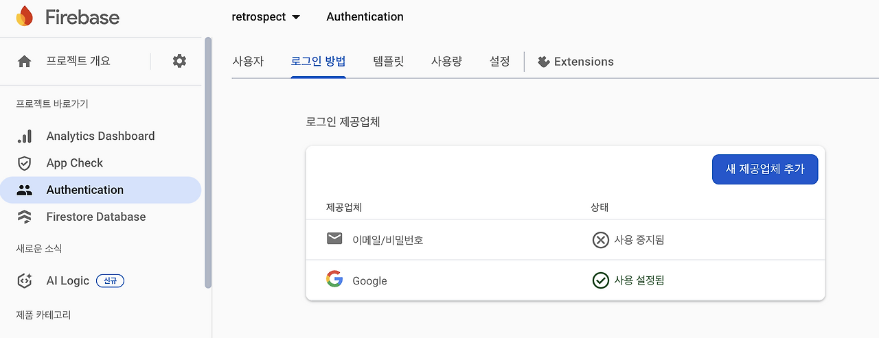Click the AI Logic sparkle icon
Image resolution: width=879 pixels, height=338 pixels.
tap(24, 280)
